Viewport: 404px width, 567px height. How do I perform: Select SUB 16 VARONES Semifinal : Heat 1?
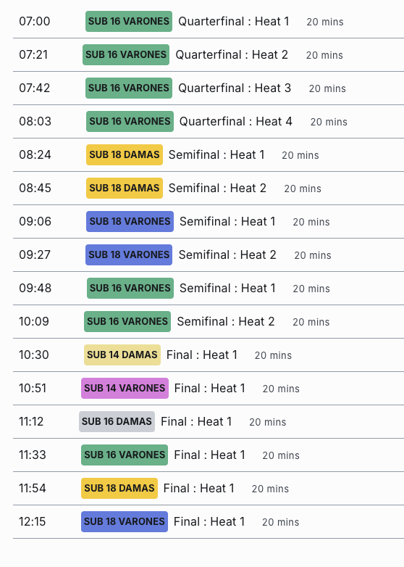click(227, 288)
